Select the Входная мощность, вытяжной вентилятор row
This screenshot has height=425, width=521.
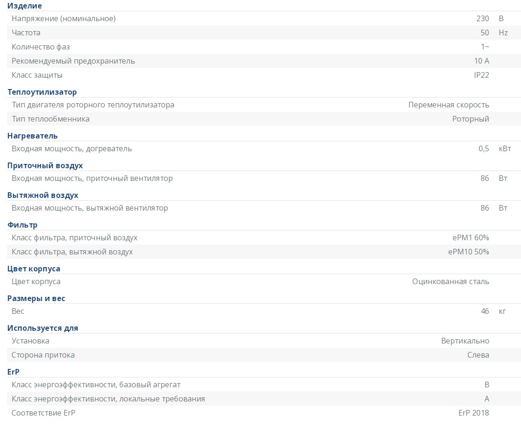point(264,208)
